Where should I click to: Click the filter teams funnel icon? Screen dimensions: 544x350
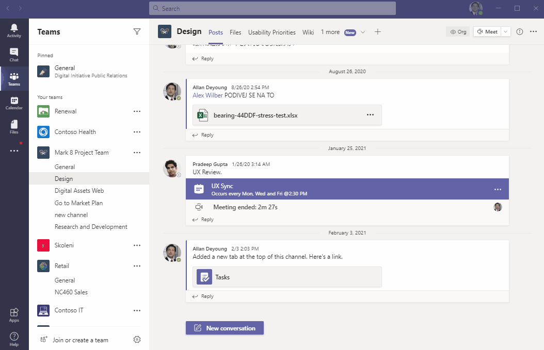pyautogui.click(x=137, y=31)
